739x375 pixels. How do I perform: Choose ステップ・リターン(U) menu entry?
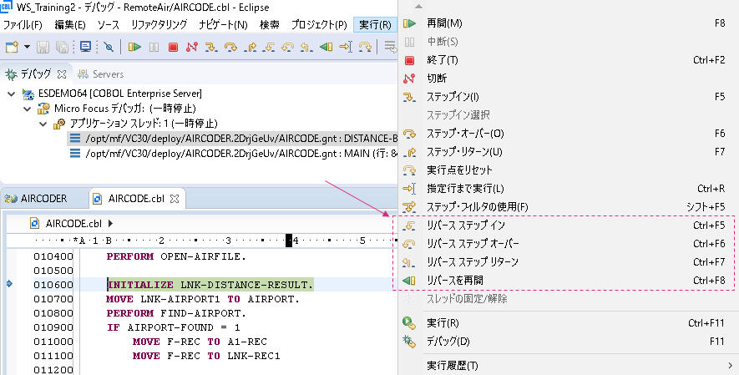coord(569,152)
